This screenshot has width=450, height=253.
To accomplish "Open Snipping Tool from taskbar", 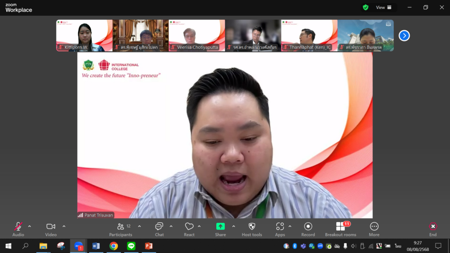I will tap(61, 246).
